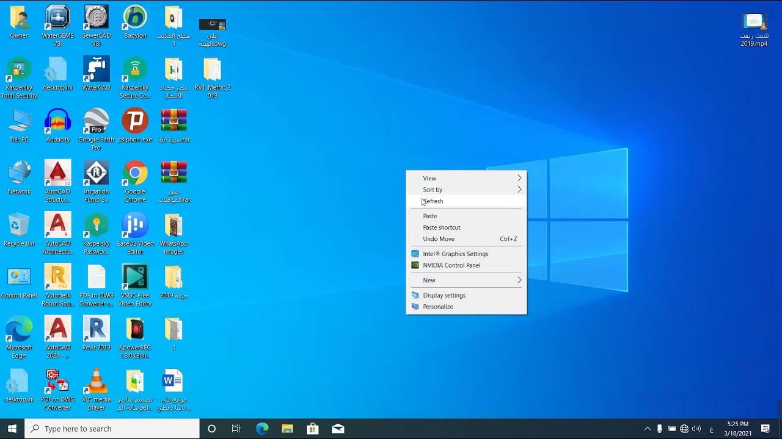The width and height of the screenshot is (782, 439).
Task: Select the 2019.mp4 video file
Action: 754,30
